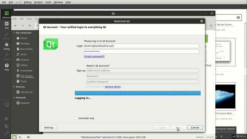Go back in the file manager toolbar
Screen dimensions: 247x139
15,26
